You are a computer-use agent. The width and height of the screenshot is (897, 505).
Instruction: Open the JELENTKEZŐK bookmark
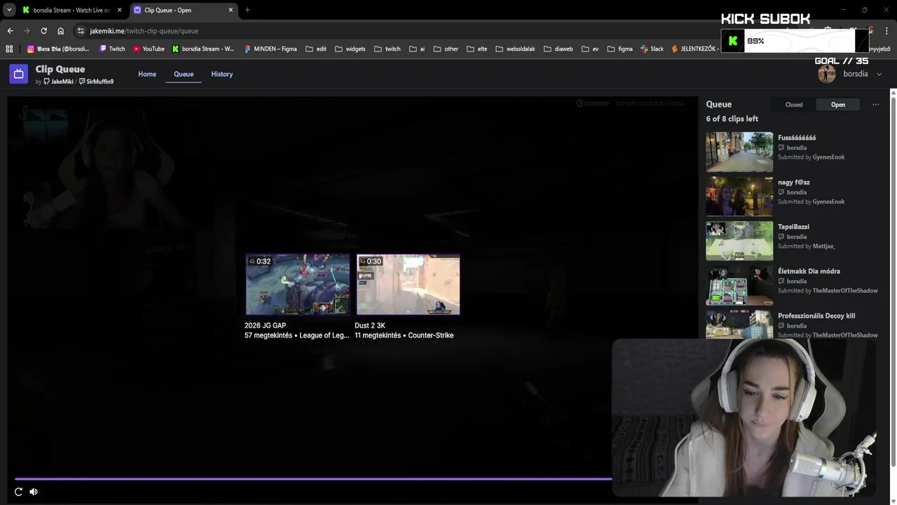[x=694, y=49]
